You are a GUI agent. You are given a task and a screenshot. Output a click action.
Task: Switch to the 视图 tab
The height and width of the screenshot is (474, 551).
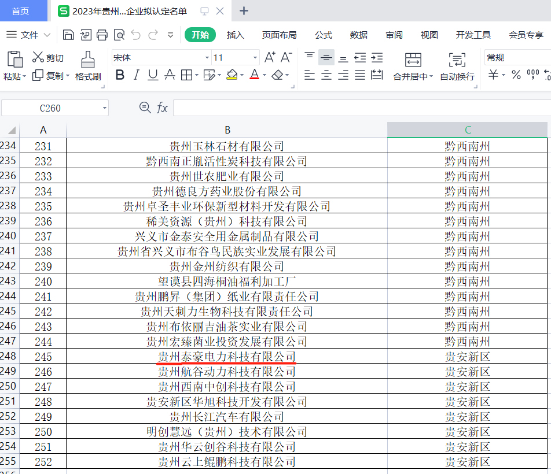pos(429,35)
